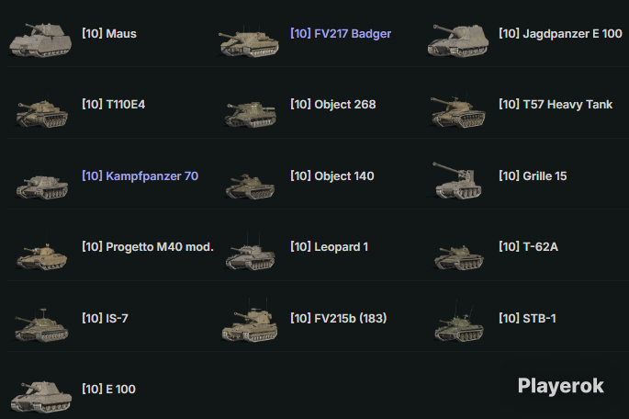
Task: Open the FV217 Badger link
Action: (x=341, y=34)
